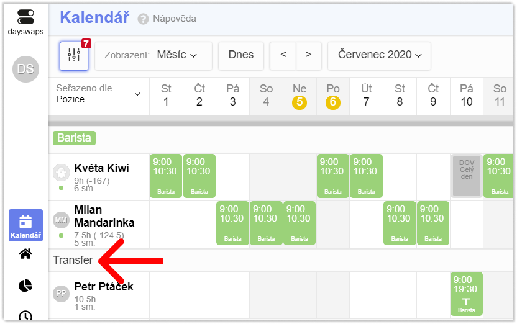Click the Dnes button

(241, 56)
